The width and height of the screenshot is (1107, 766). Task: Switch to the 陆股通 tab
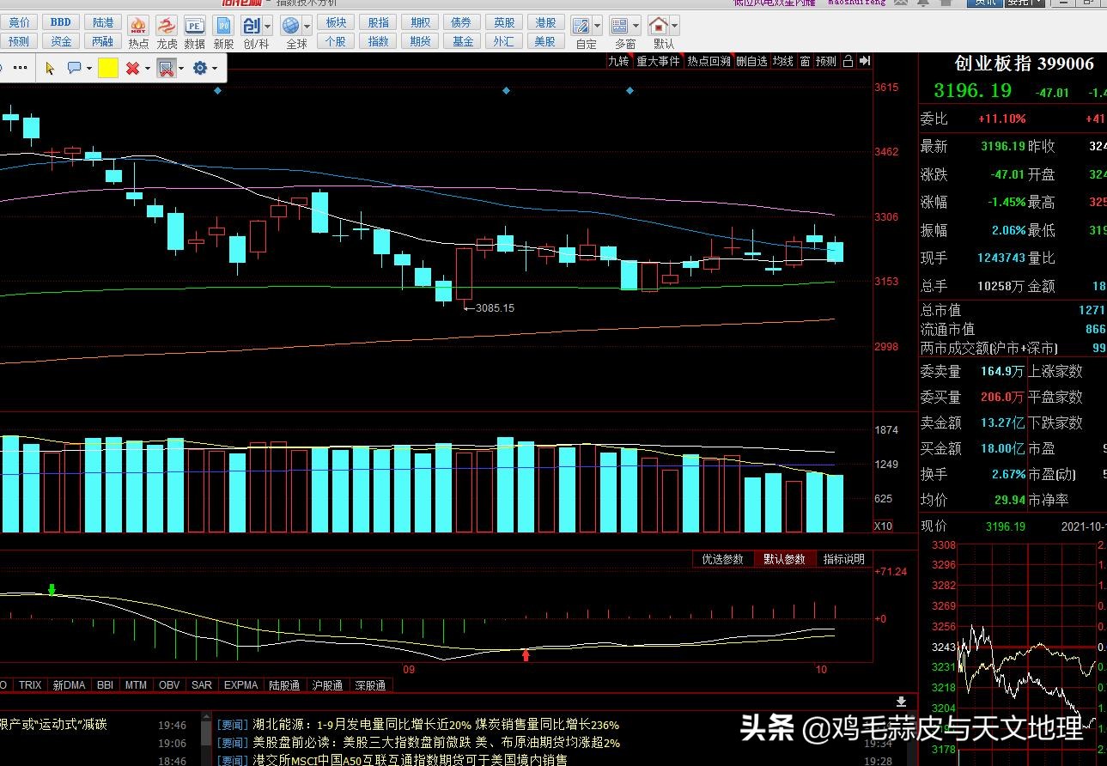click(x=284, y=685)
